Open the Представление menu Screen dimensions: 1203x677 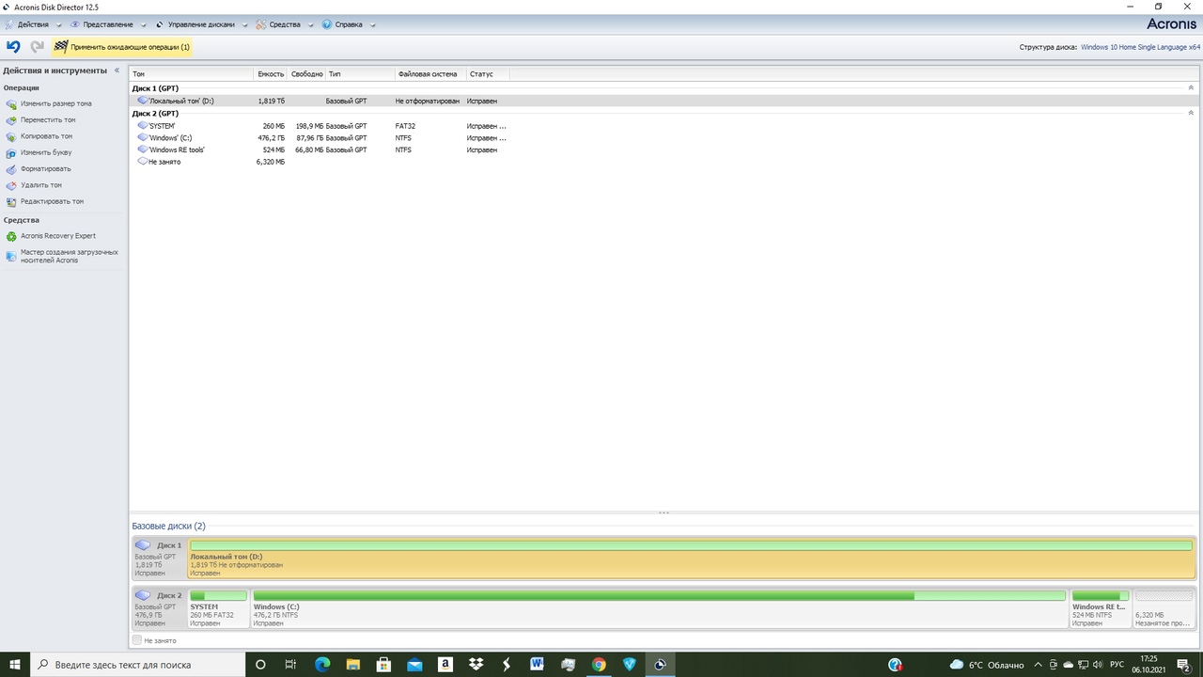[x=108, y=24]
